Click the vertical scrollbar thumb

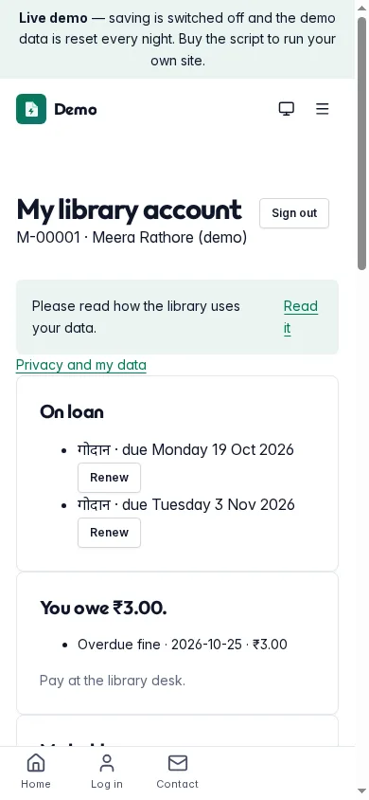click(x=361, y=143)
